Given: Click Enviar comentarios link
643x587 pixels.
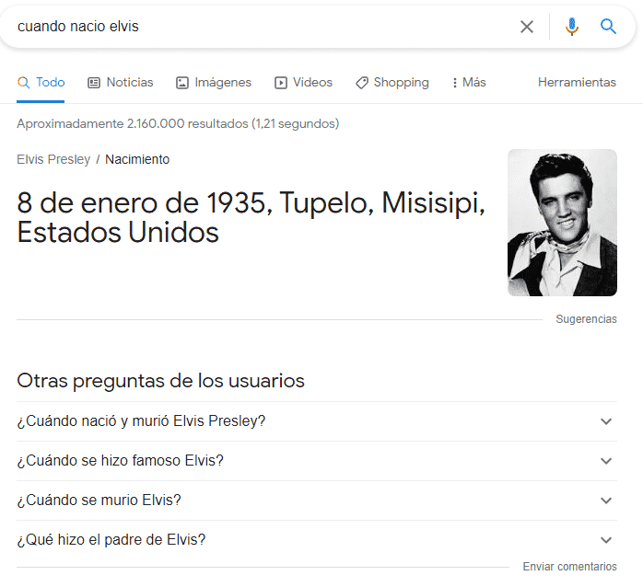Looking at the screenshot, I should (569, 567).
